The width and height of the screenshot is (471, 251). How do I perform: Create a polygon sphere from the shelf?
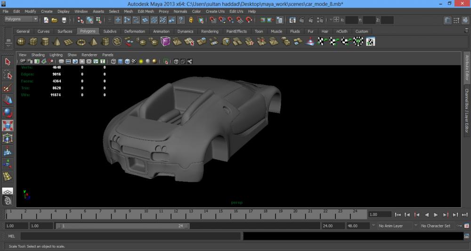coord(21,42)
